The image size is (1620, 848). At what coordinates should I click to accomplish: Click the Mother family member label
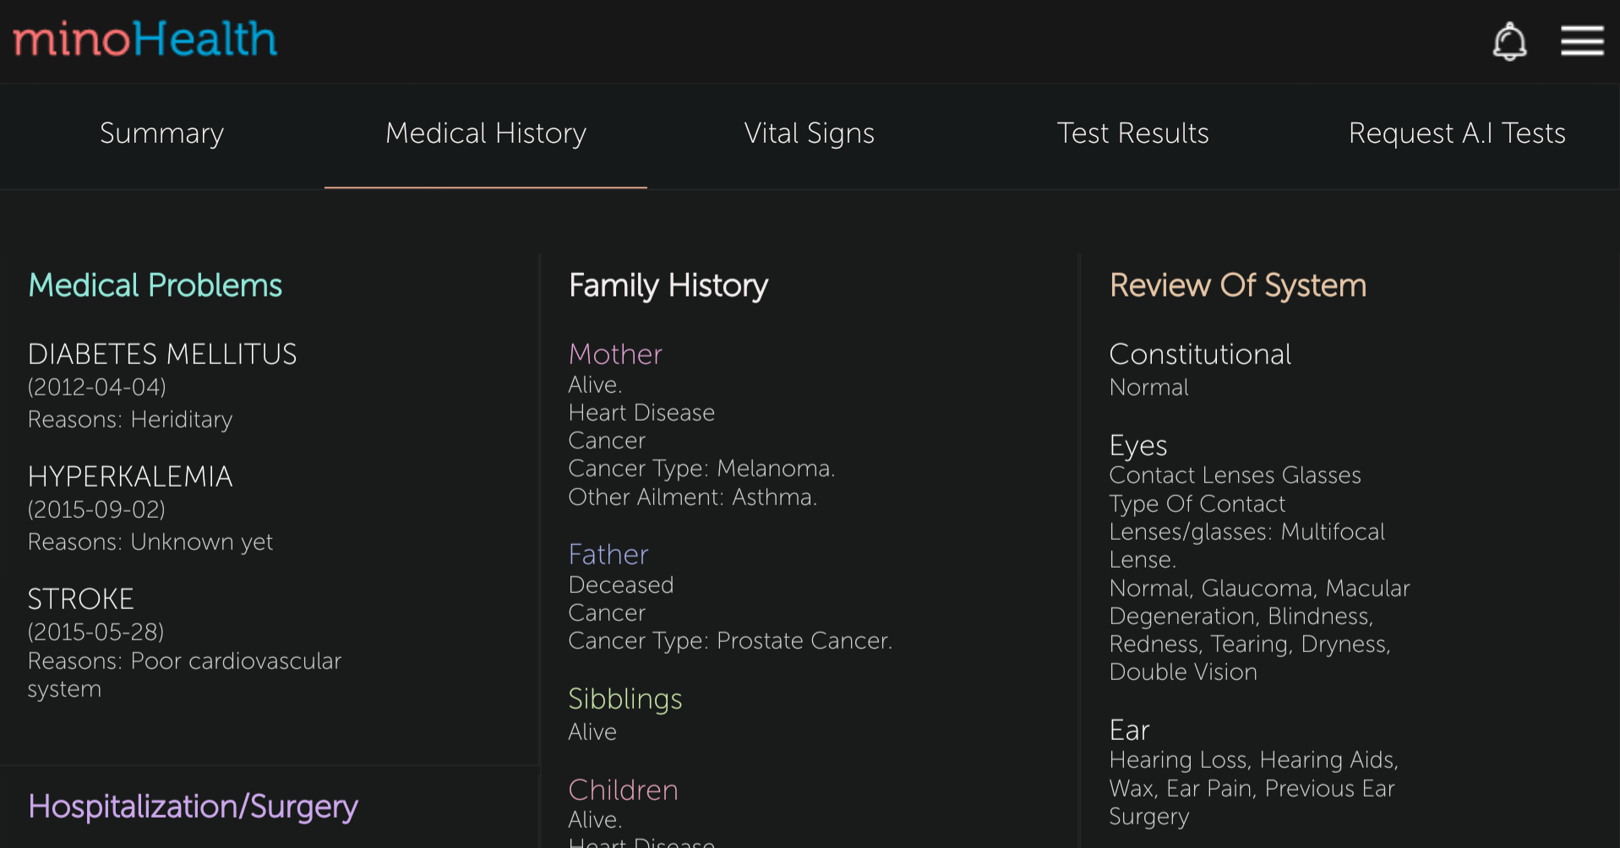point(615,354)
